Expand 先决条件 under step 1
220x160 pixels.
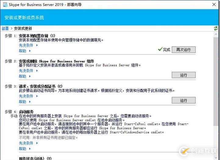pos(28,45)
